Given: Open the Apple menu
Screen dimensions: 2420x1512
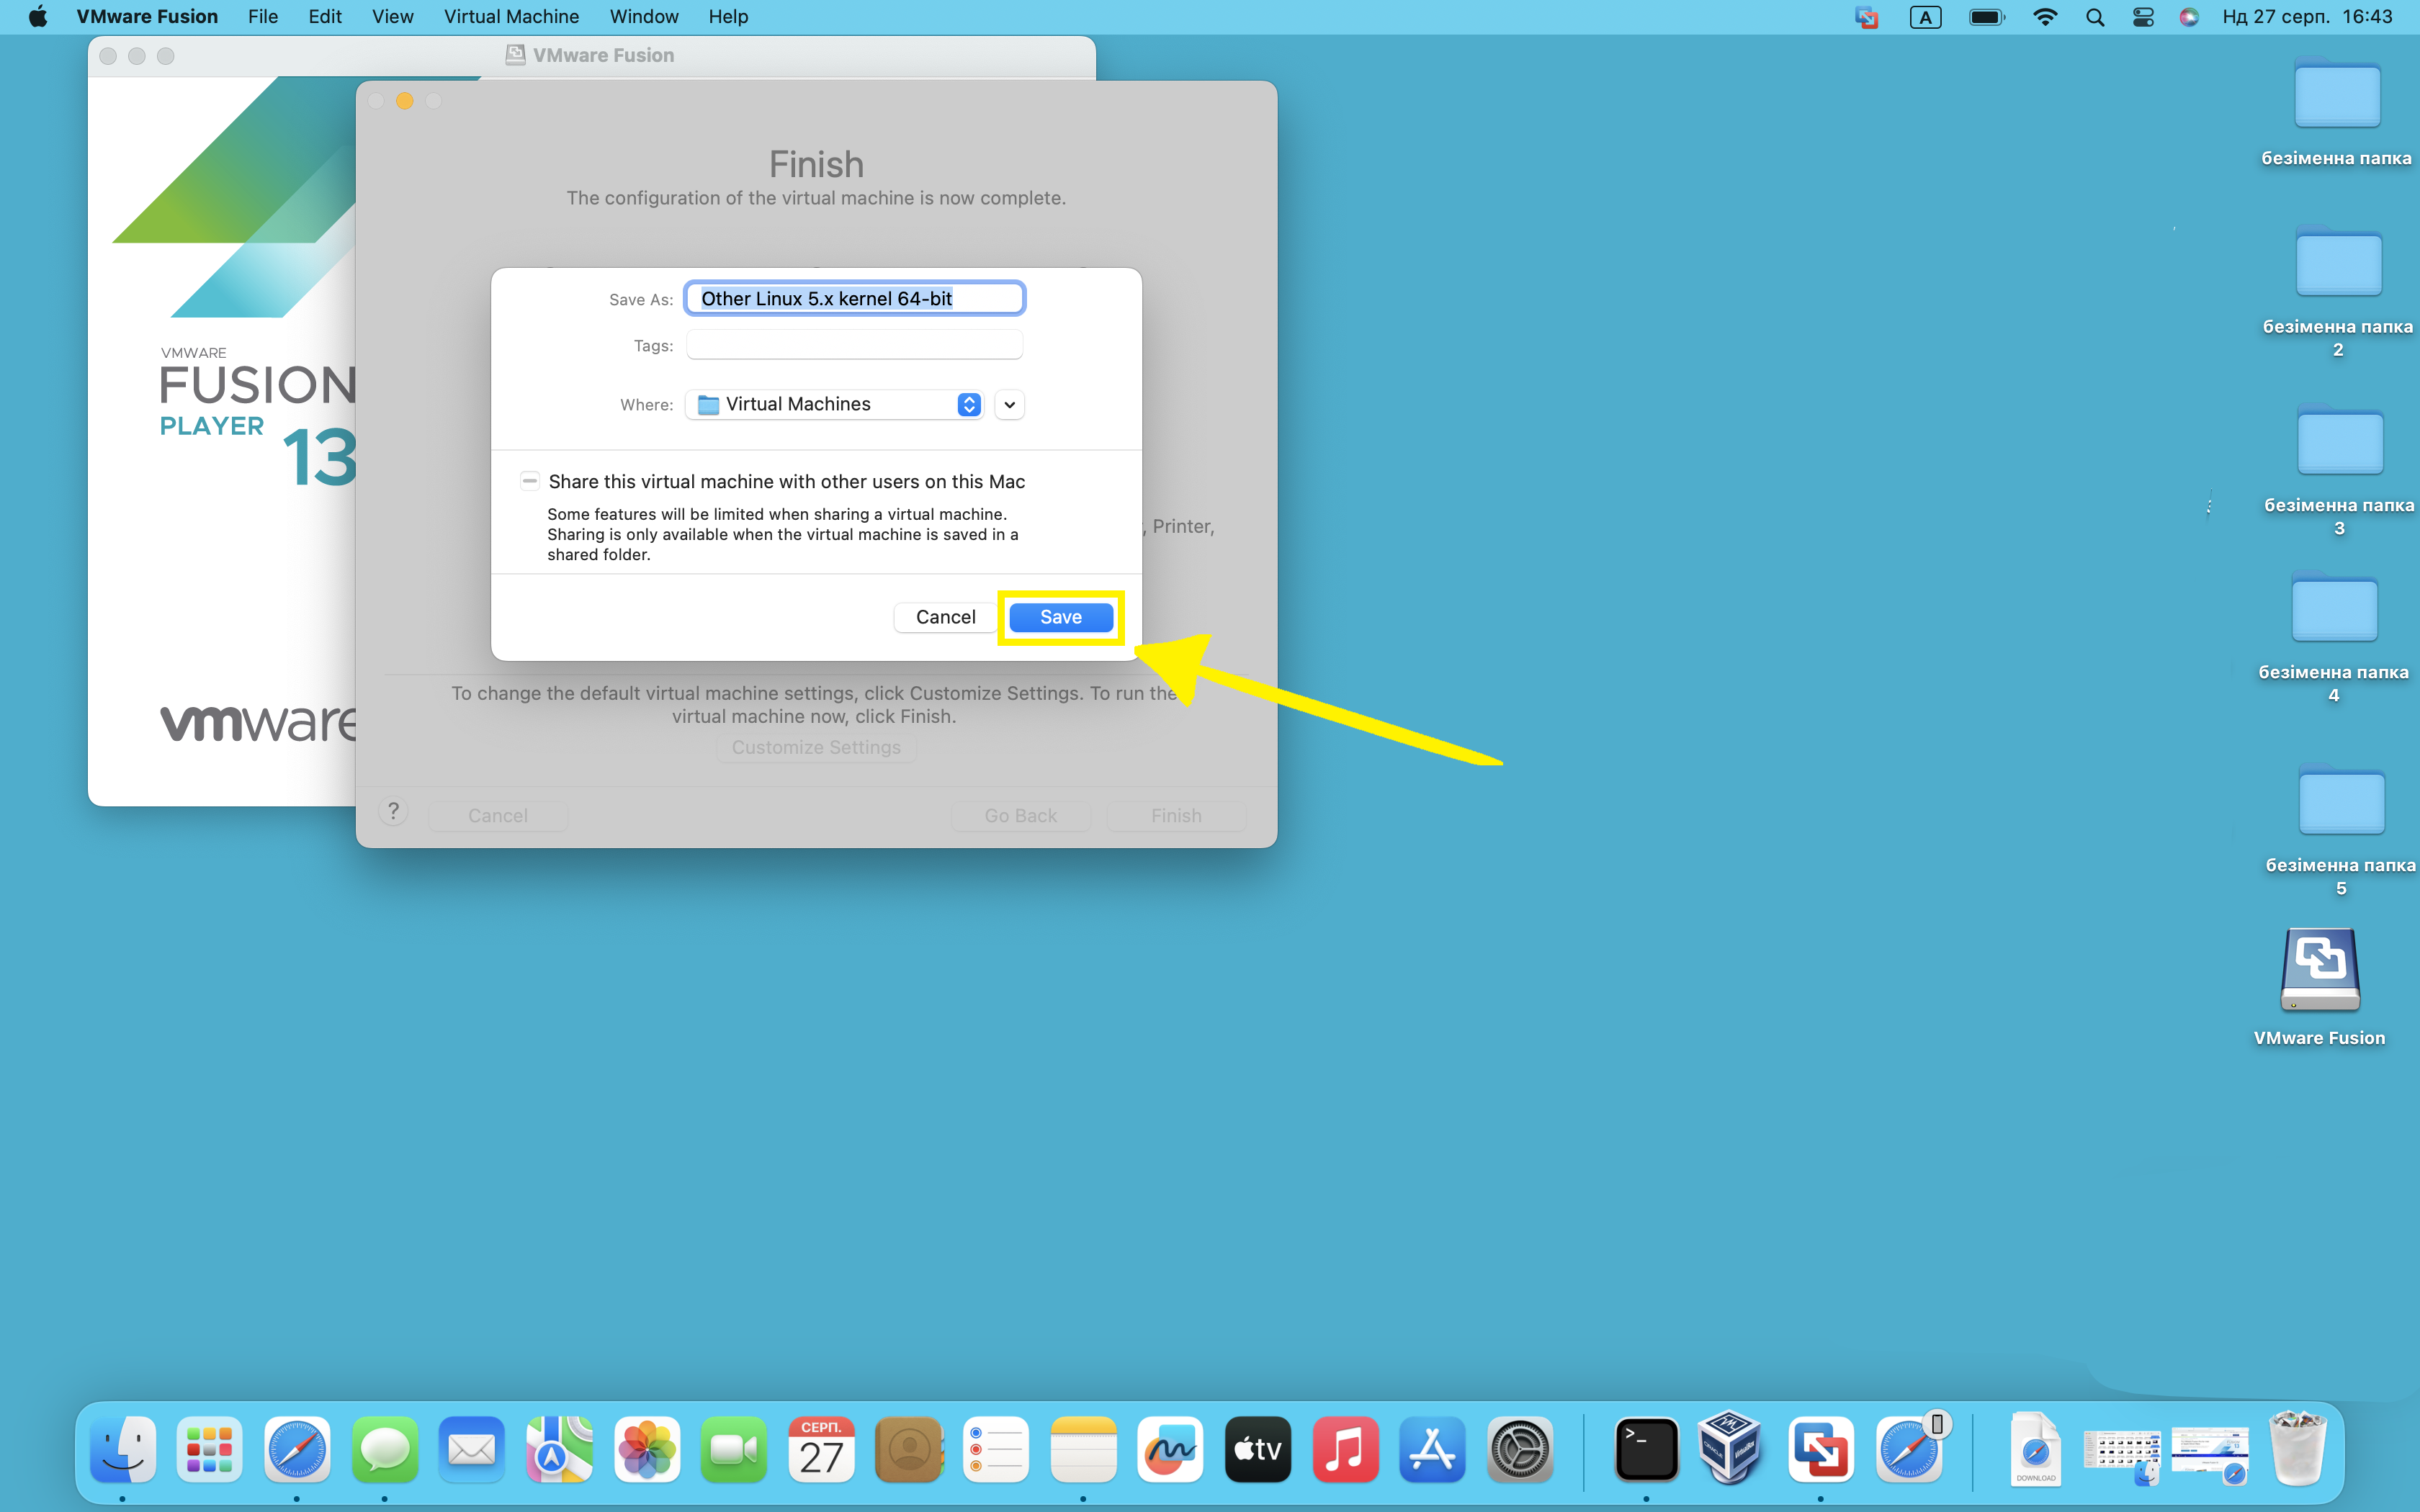Looking at the screenshot, I should pos(38,17).
